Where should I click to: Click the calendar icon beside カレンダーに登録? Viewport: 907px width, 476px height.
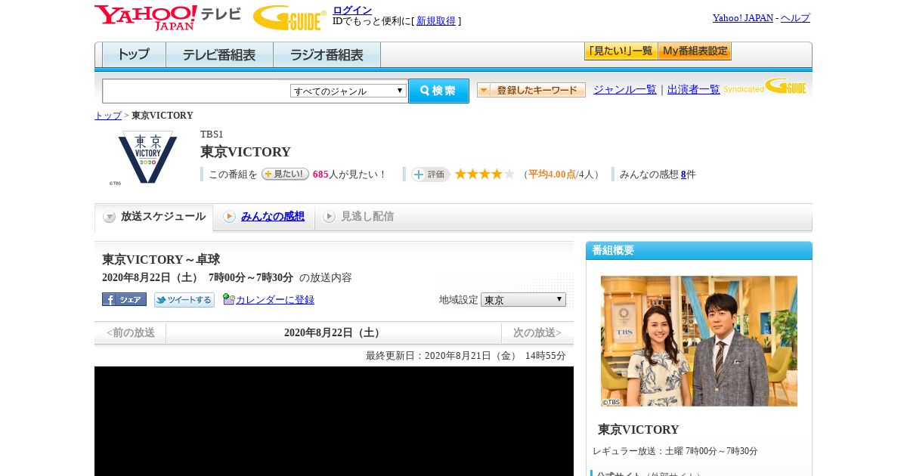coord(229,299)
